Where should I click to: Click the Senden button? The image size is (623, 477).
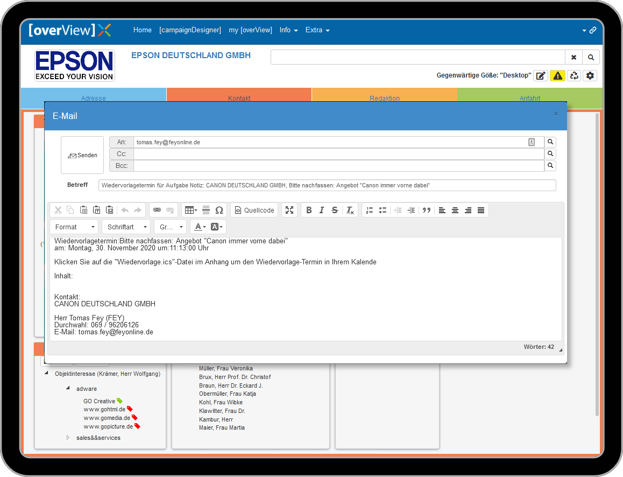coord(82,155)
